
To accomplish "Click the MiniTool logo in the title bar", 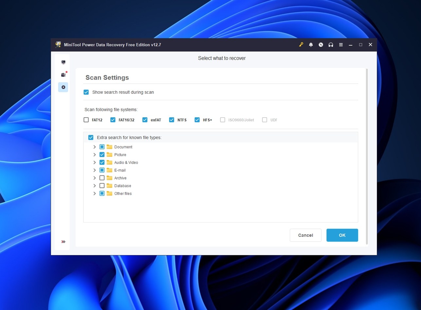I will coord(58,44).
